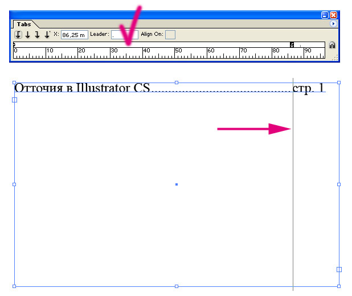Screen dimensions: 352x296
Task: Click the text frame's bottom-middle handle
Action: 177,286
